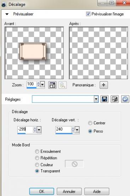The image size is (130, 196).
Task: Click the fit preview to window icon
Action: point(52,85)
